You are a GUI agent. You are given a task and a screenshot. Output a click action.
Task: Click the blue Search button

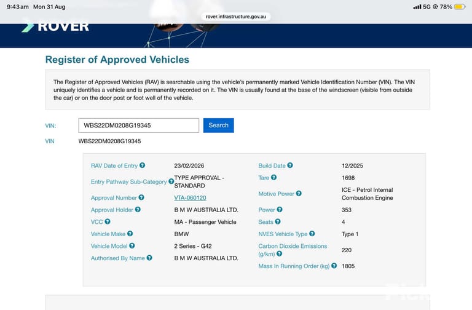tap(219, 125)
